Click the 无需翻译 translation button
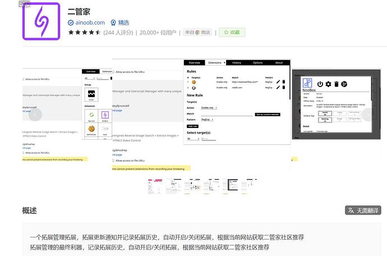The height and width of the screenshot is (256, 387). (362, 211)
